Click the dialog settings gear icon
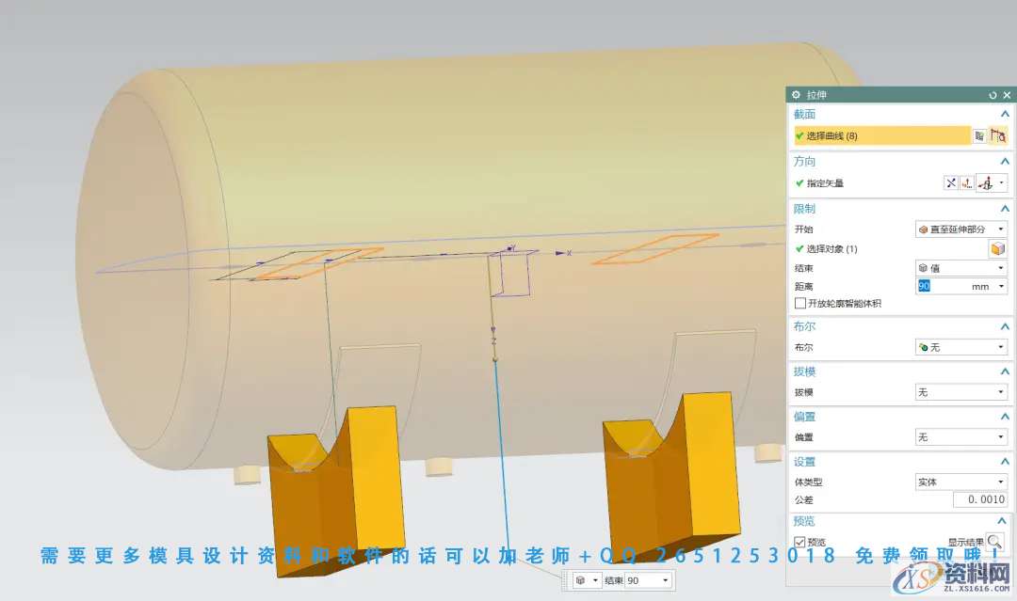Screen dimensions: 1017x601 click(796, 95)
